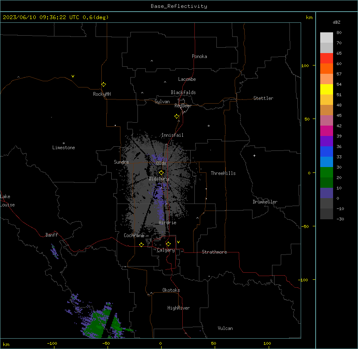This screenshot has width=358, height=349.
Task: Select the Innisfail label
Action: pyautogui.click(x=172, y=135)
